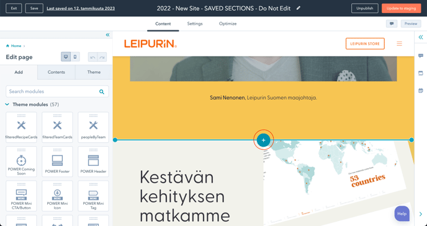Click the Leipurin logo in preview
Image resolution: width=427 pixels, height=226 pixels.
pos(151,44)
